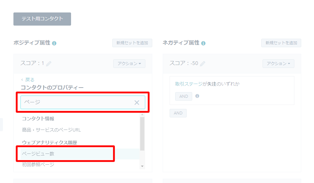Edit score -50 with pencil icon

coord(202,64)
